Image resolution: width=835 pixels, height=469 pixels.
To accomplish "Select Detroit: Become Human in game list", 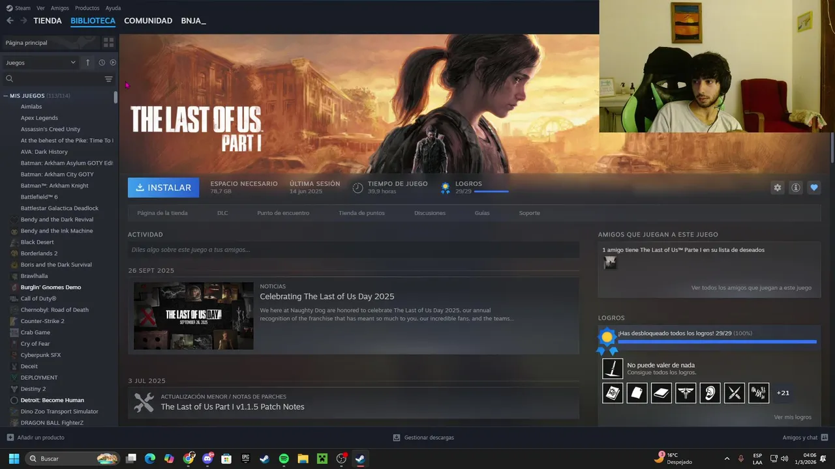I will point(52,400).
